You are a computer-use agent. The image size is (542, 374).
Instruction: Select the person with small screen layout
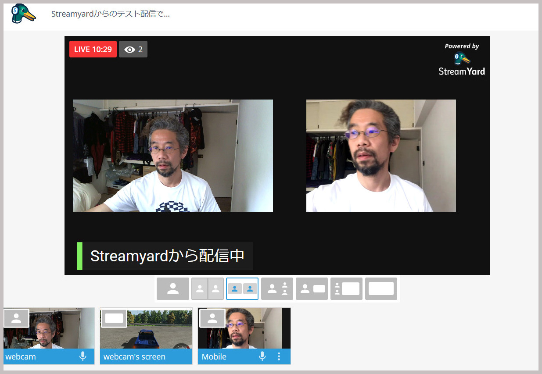pos(312,289)
